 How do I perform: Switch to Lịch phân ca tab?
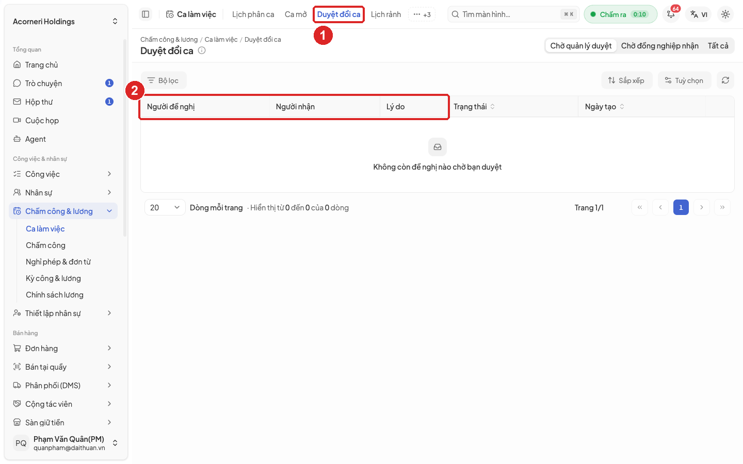tap(253, 14)
